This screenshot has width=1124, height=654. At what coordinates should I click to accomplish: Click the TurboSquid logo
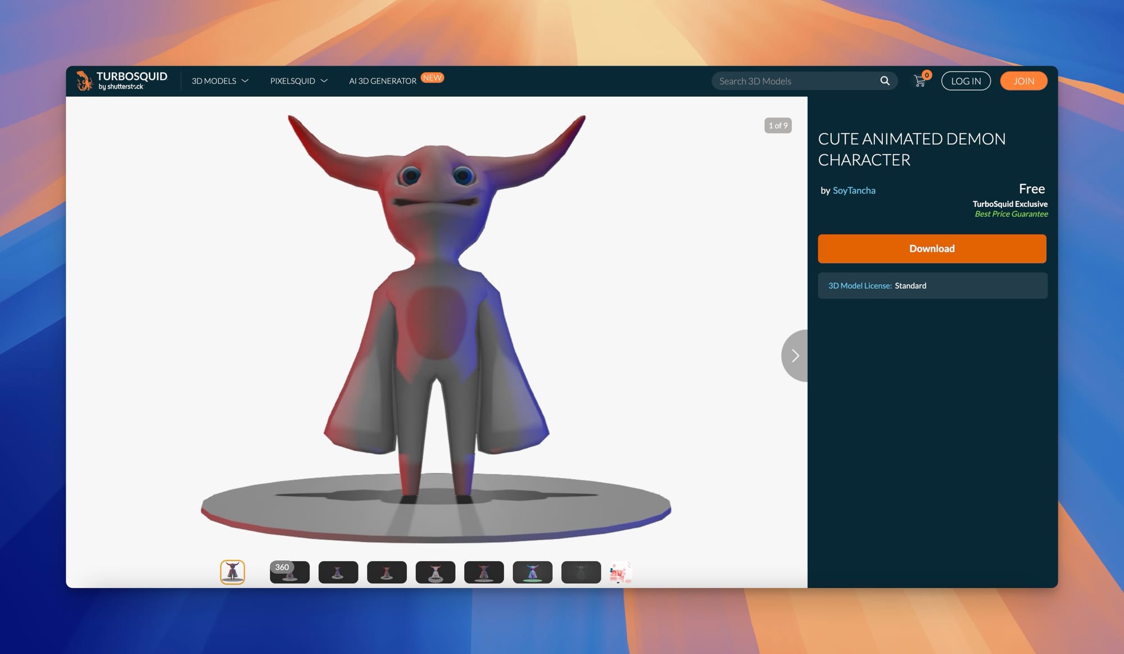[122, 81]
